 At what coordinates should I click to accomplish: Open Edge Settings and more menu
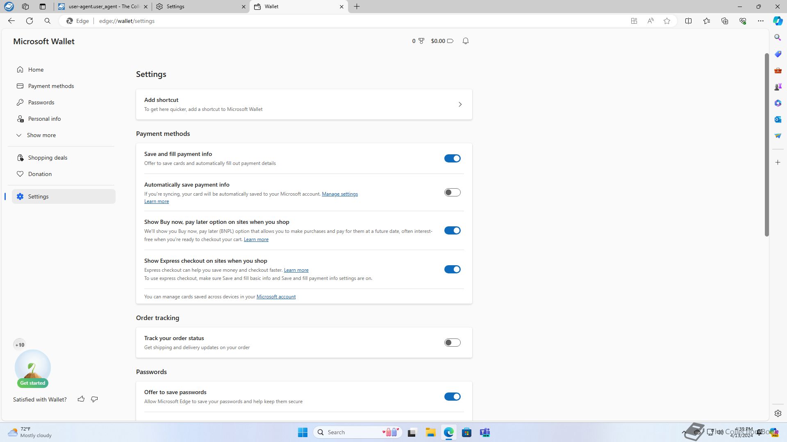(761, 21)
